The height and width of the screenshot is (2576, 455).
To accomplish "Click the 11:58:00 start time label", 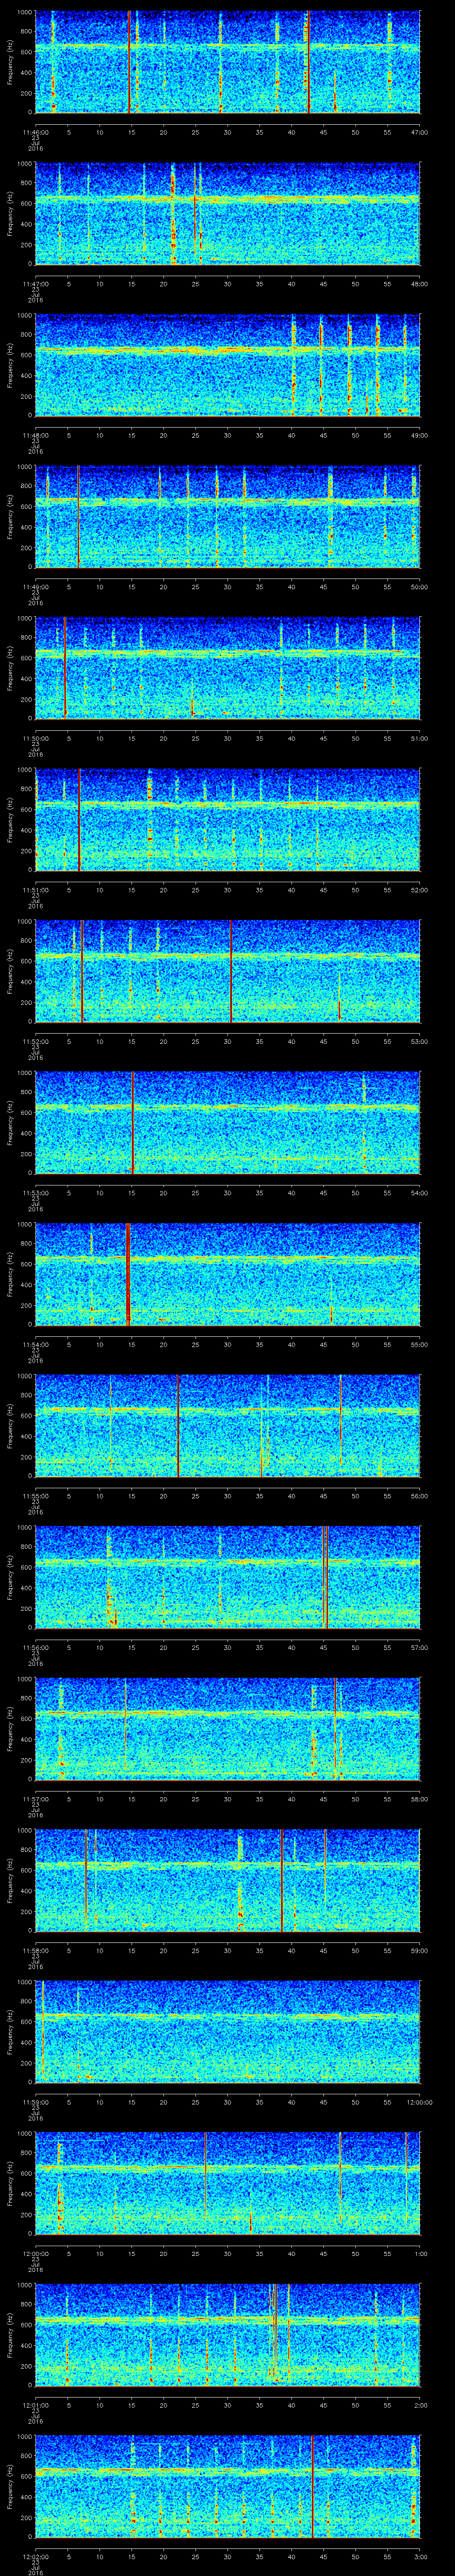I will pos(35,1950).
